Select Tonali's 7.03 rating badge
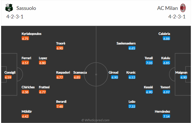The width and height of the screenshot is (192, 123). click(x=149, y=63)
